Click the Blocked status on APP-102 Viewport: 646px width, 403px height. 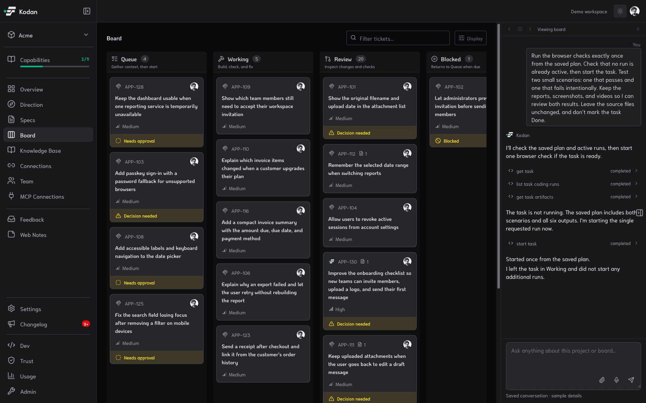coord(458,141)
